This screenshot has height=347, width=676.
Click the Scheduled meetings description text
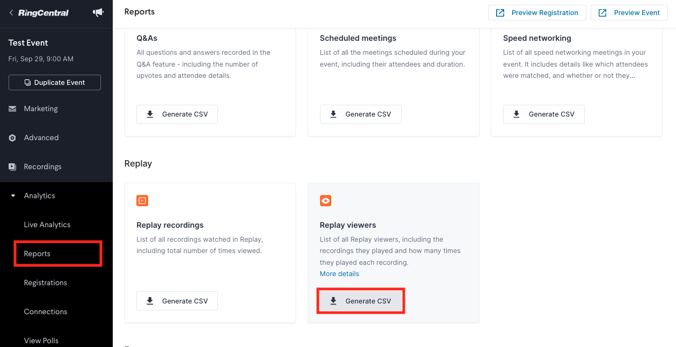tap(392, 59)
